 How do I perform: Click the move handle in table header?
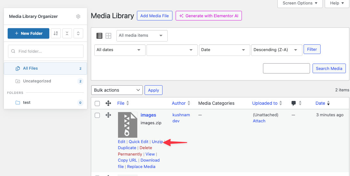click(x=108, y=103)
